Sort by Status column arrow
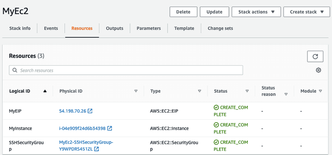The height and width of the screenshot is (155, 332). pyautogui.click(x=247, y=91)
